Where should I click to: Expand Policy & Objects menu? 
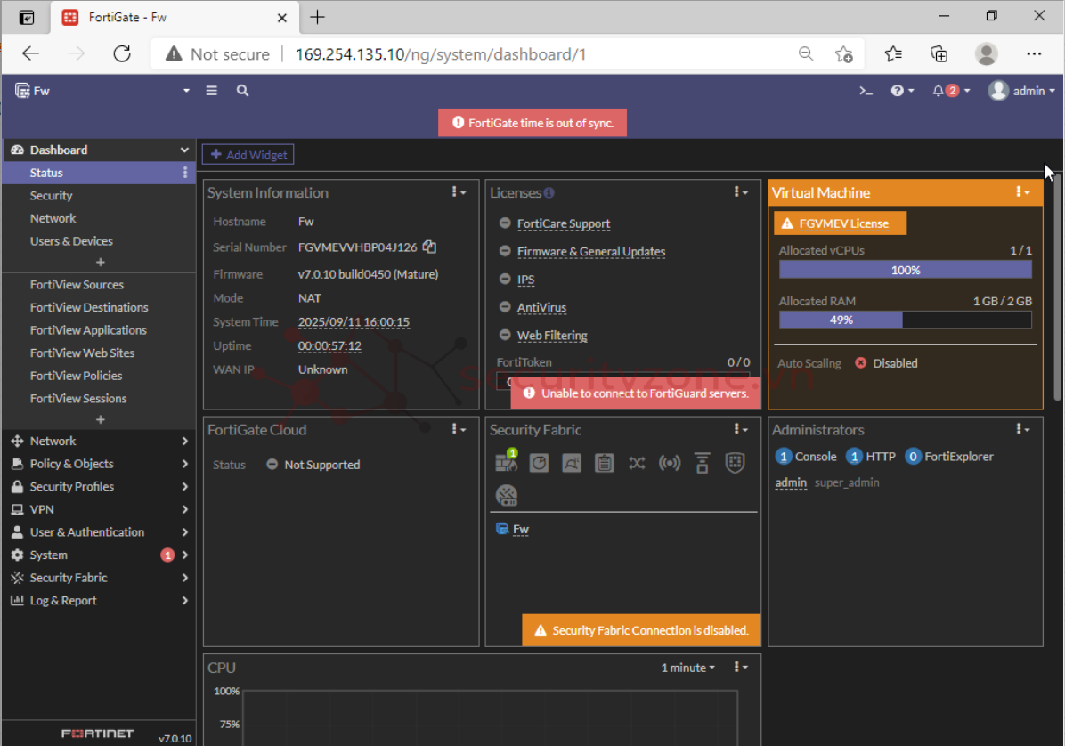(99, 465)
